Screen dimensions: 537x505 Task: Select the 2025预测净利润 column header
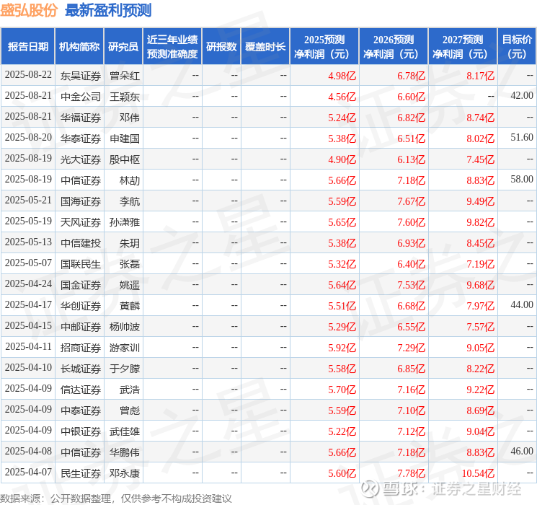[324, 47]
